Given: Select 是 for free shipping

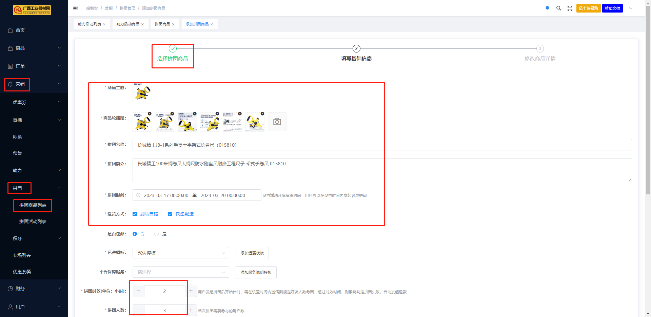Looking at the screenshot, I should coord(157,234).
